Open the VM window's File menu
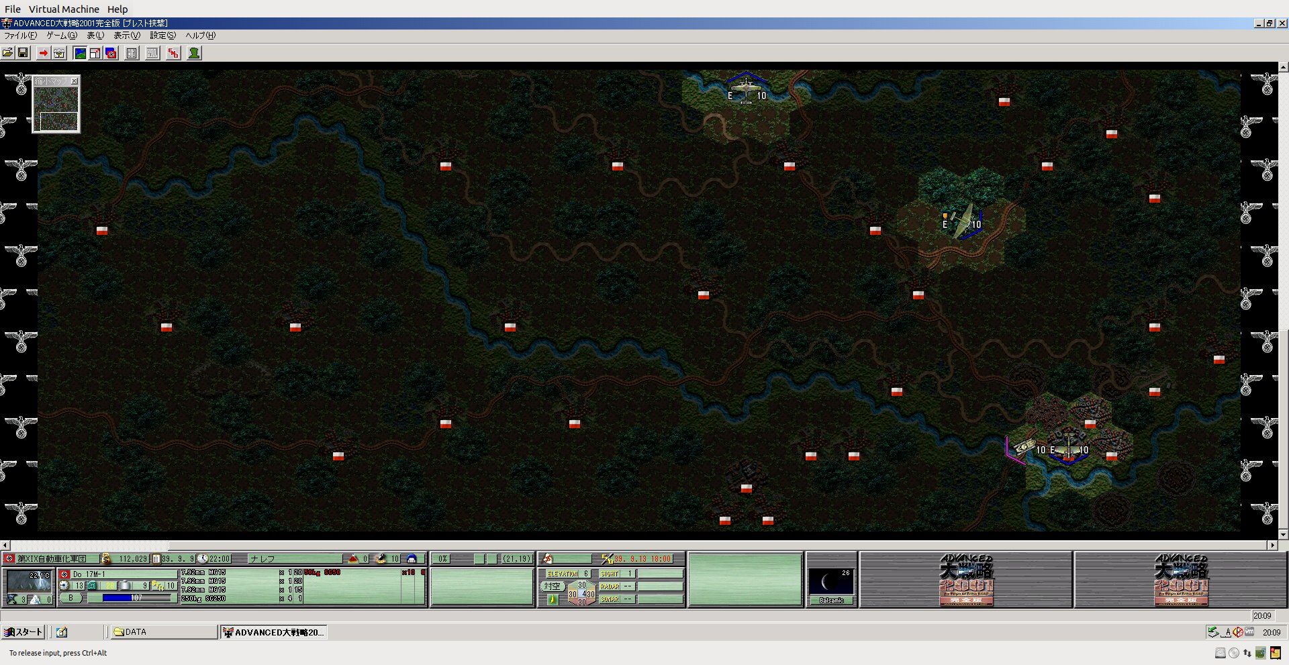1289x665 pixels. tap(13, 9)
